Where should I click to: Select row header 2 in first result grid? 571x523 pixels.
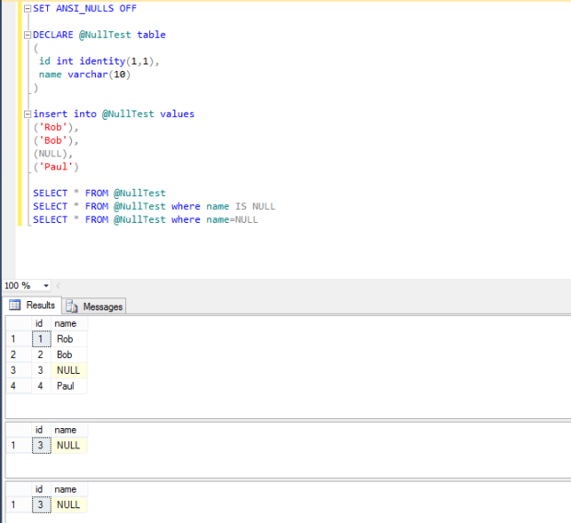[15, 354]
